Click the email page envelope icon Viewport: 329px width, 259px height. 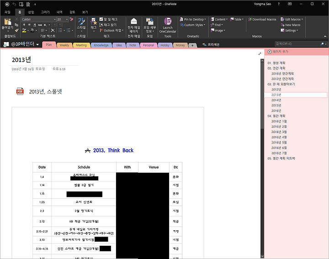(133, 21)
